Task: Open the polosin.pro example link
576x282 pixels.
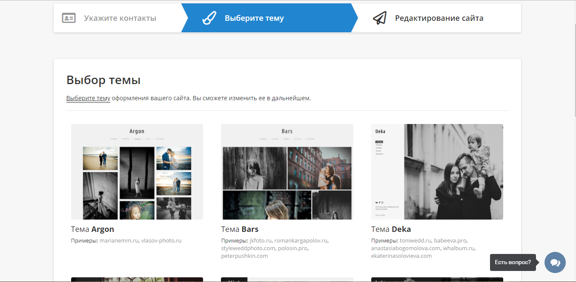Action: coord(292,248)
